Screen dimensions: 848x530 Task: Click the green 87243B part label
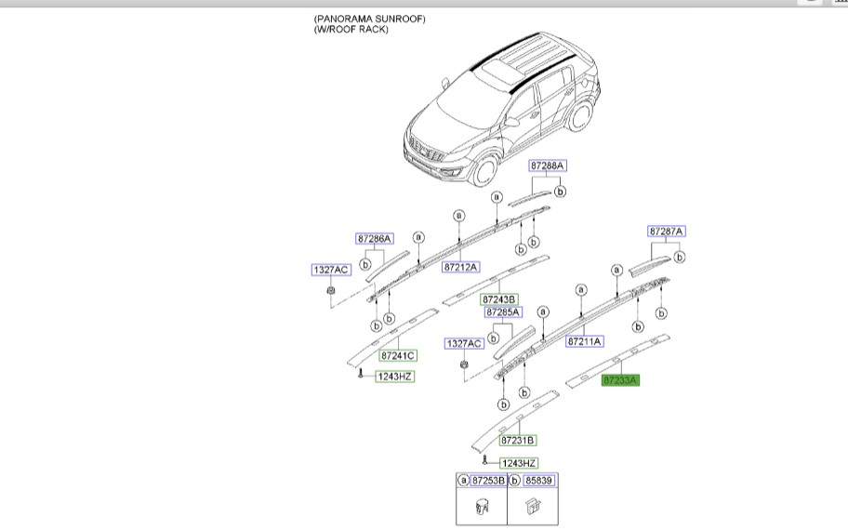point(499,299)
